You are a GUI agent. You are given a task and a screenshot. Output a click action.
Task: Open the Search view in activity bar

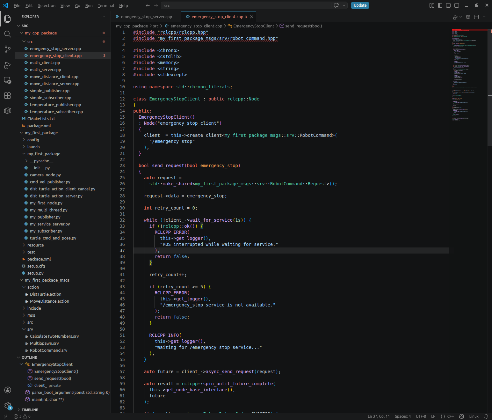[7, 34]
